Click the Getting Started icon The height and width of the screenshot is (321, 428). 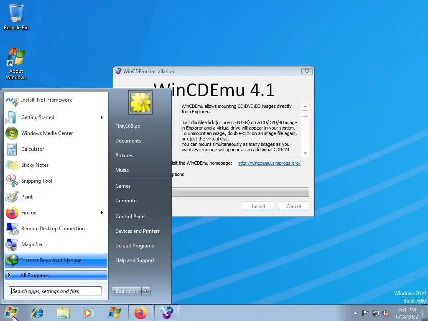tap(12, 117)
